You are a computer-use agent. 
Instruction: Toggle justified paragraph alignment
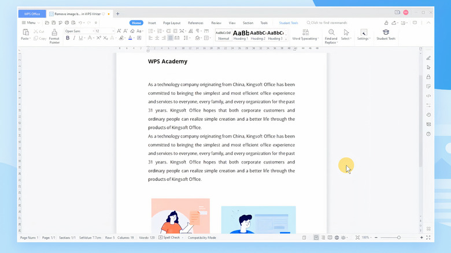click(x=171, y=38)
